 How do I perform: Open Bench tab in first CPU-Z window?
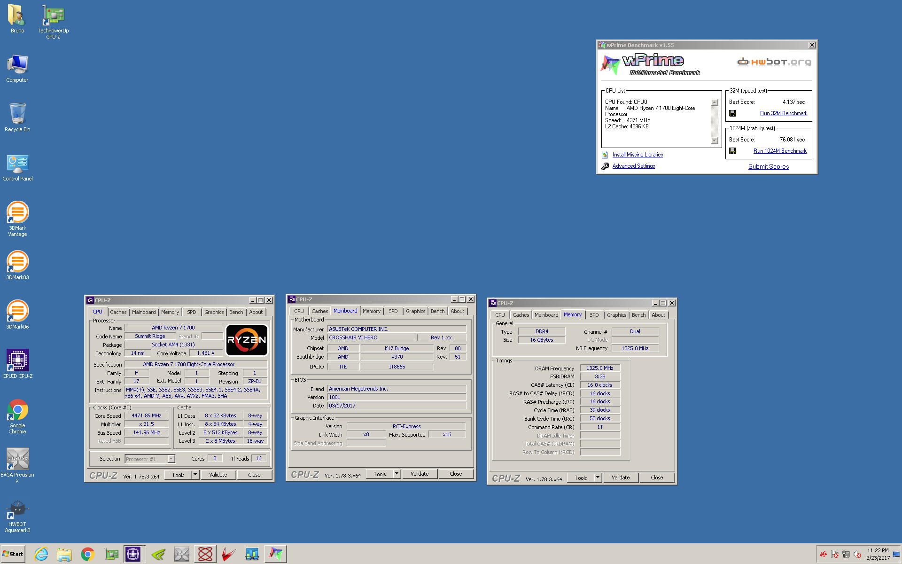(236, 312)
